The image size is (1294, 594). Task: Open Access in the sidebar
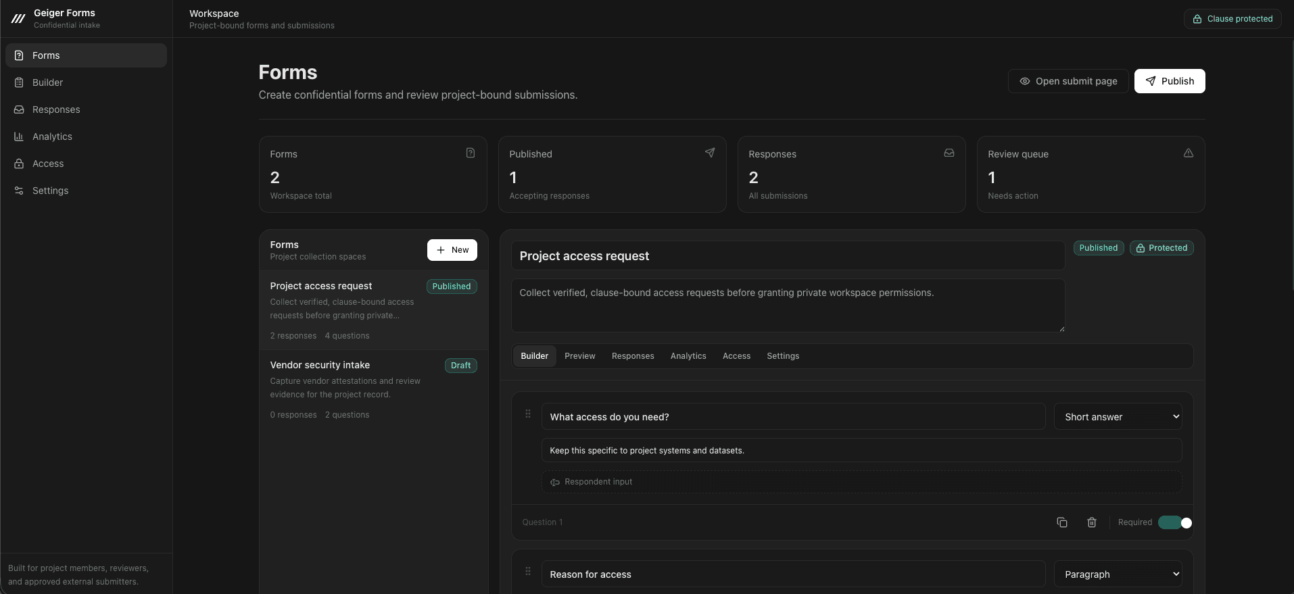point(86,164)
